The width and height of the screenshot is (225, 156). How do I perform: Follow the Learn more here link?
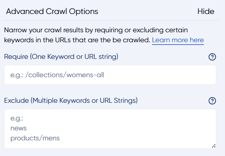178,40
